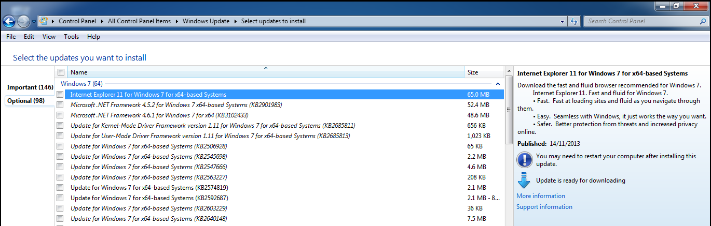Sort list by the Name column header
711x226 pixels.
[265, 72]
